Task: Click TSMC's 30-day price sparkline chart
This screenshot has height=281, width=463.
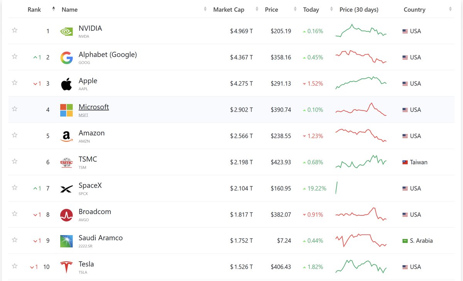Action: (361, 162)
